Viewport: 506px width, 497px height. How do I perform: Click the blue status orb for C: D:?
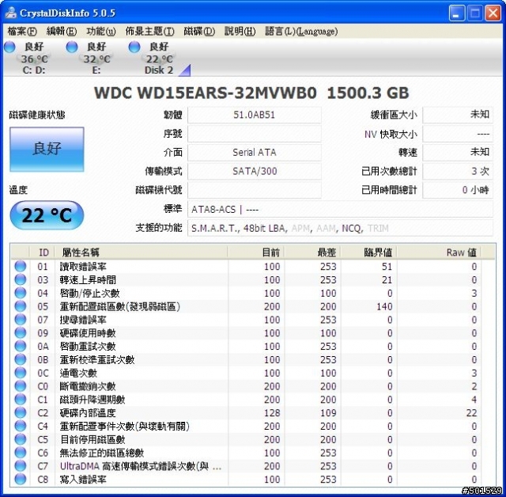click(9, 47)
